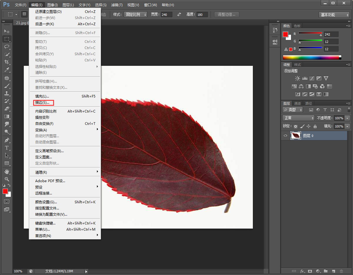Add a Gradient Map adjustment

pos(326,94)
